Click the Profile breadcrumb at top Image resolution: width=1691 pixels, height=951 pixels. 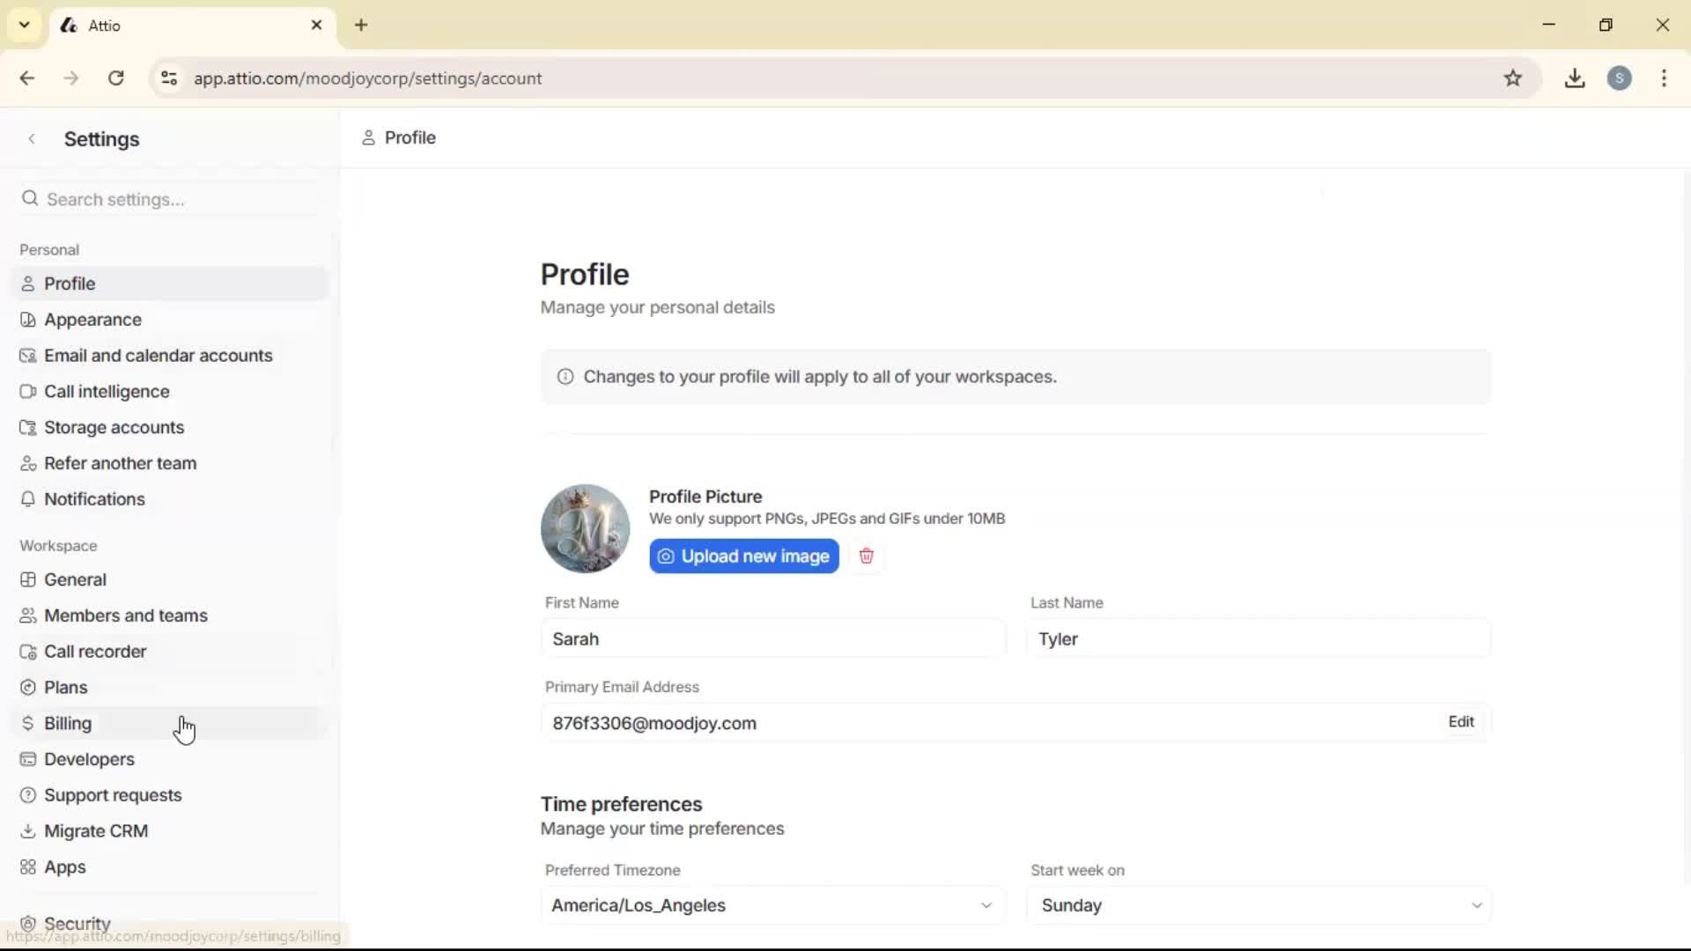click(399, 138)
